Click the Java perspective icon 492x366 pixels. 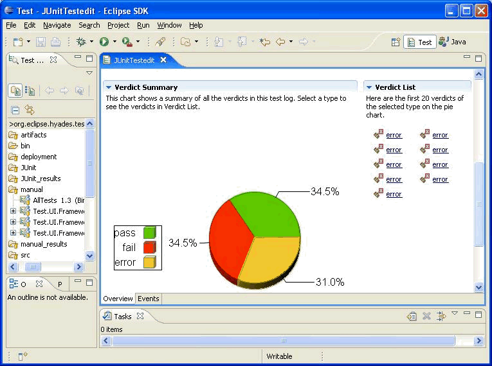[453, 42]
